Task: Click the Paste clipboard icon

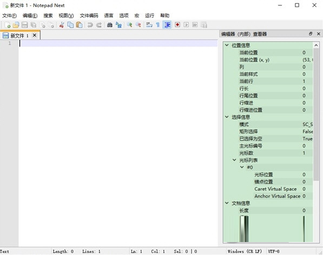Action: [79, 25]
